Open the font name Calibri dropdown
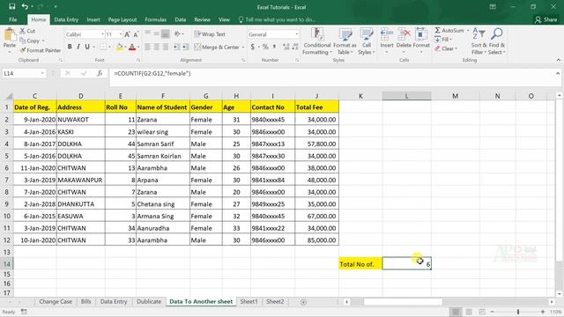 [102, 34]
